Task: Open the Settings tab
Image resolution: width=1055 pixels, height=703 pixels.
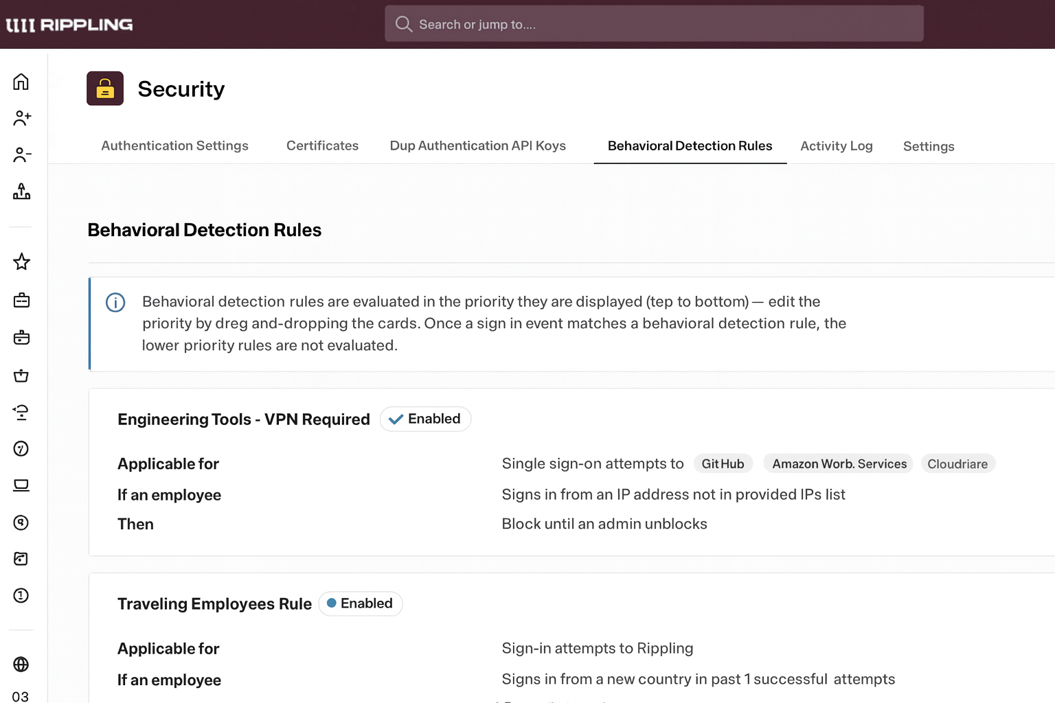Action: click(928, 146)
